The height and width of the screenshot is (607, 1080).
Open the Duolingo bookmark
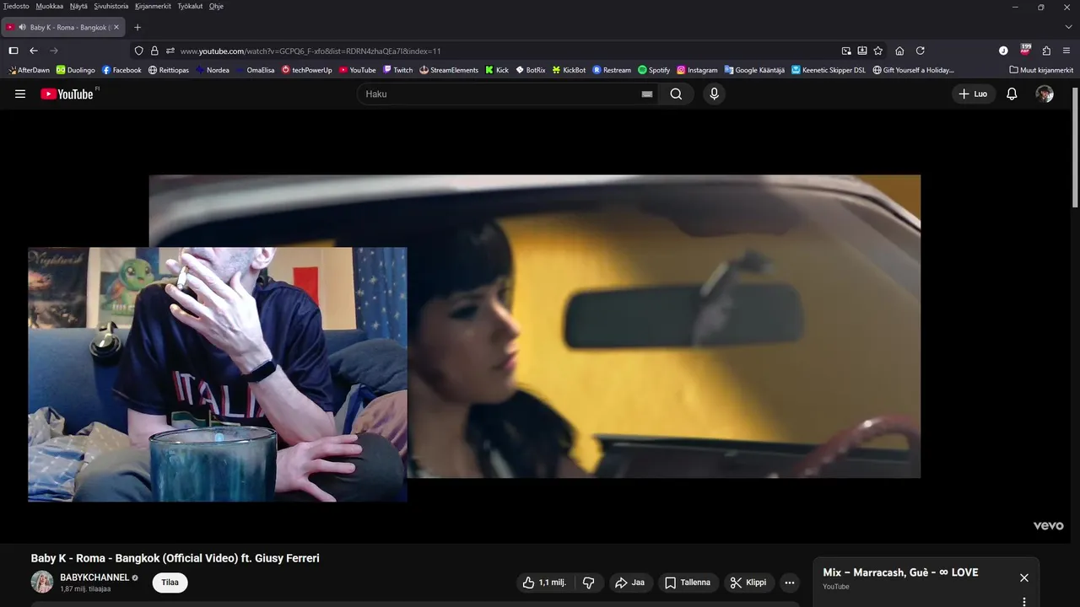coord(76,70)
